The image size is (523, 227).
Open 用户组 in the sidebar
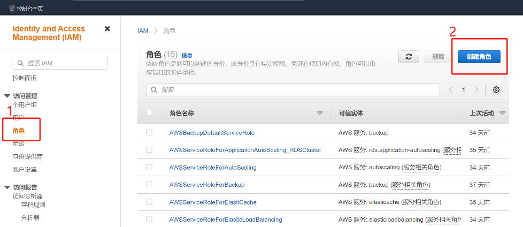[x=25, y=105]
